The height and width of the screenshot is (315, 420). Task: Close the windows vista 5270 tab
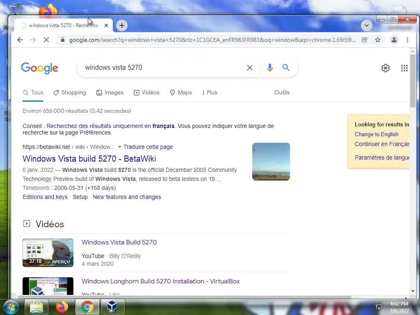pyautogui.click(x=106, y=25)
